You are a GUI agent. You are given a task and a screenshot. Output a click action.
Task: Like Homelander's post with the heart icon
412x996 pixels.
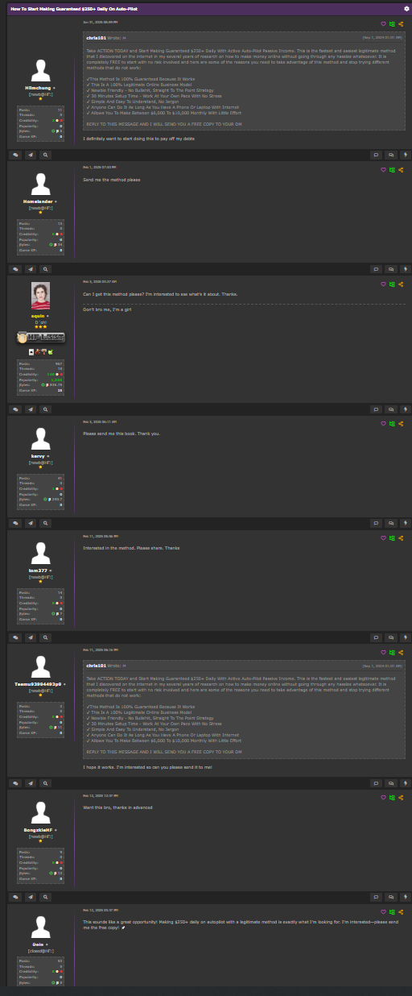(x=384, y=170)
